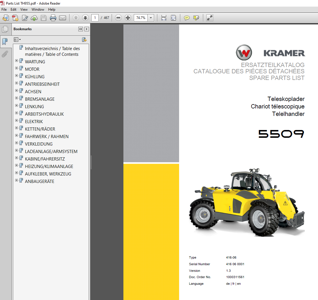Zoom out using the minus button
The height and width of the screenshot is (300, 318).
[x=118, y=18]
